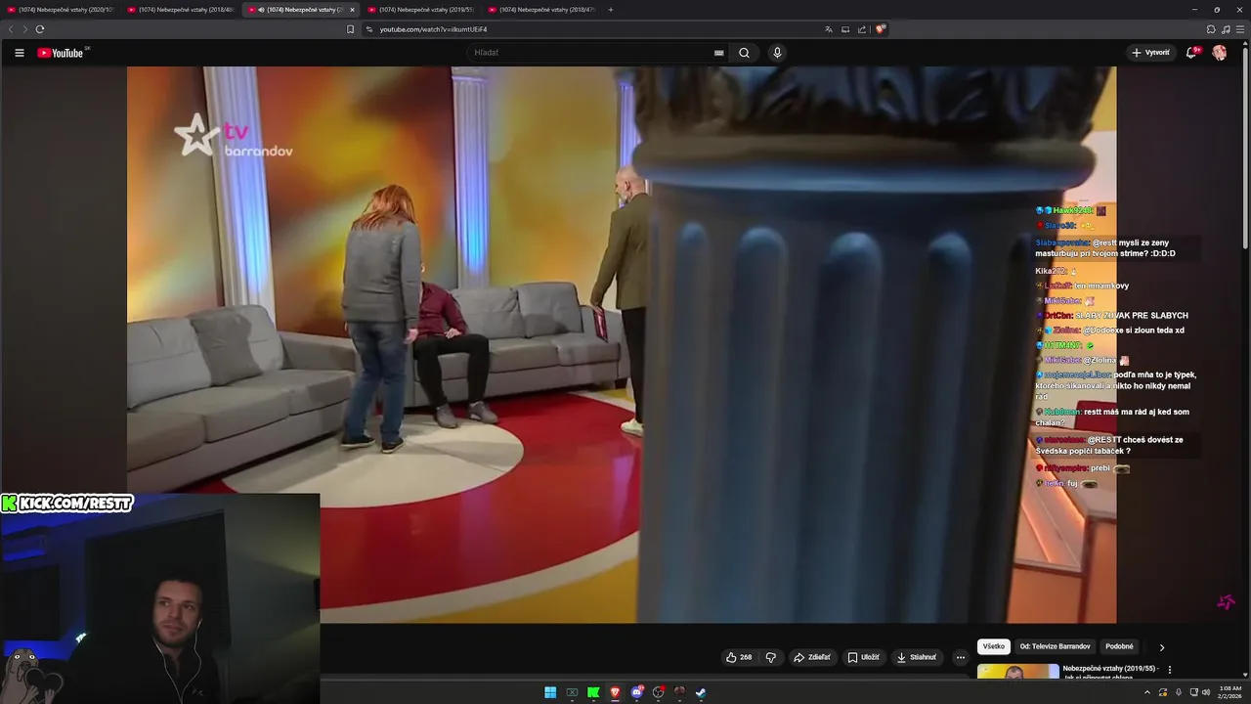The height and width of the screenshot is (704, 1251).
Task: Go forward with the browser forward arrow
Action: pos(25,29)
